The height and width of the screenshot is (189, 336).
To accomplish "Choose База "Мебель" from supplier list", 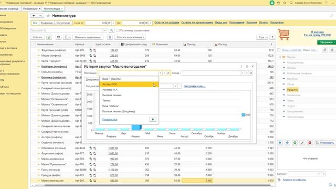I will click(129, 106).
